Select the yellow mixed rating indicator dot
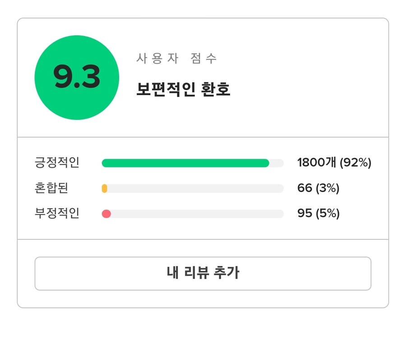 105,188
